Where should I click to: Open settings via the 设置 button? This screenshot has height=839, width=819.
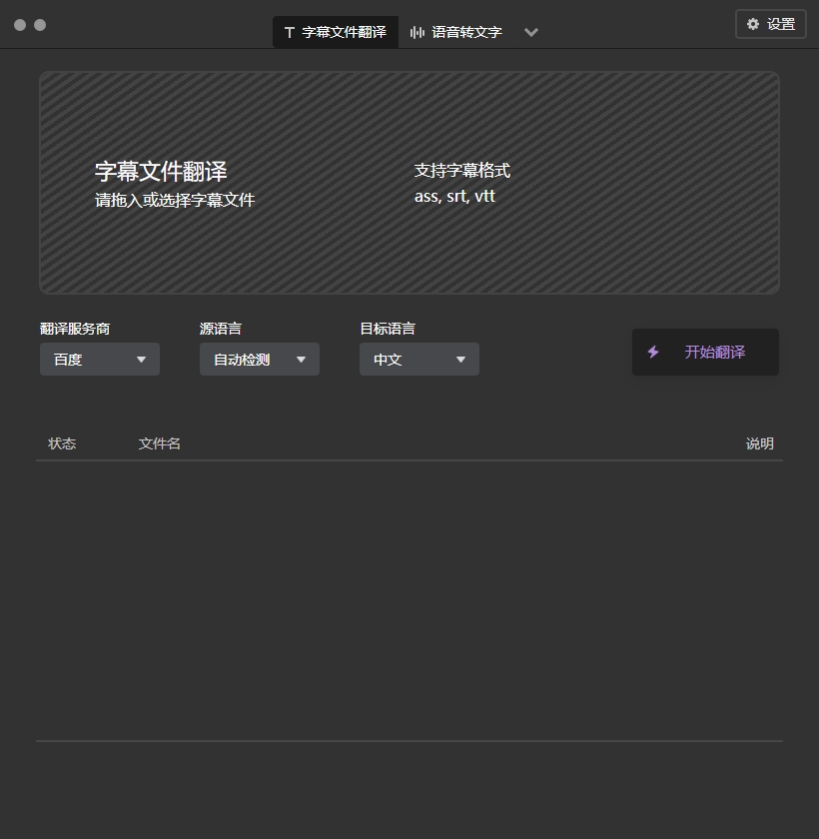[771, 23]
